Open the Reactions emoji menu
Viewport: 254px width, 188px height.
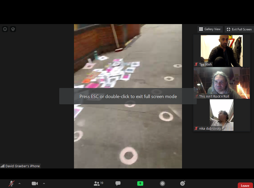click(183, 183)
